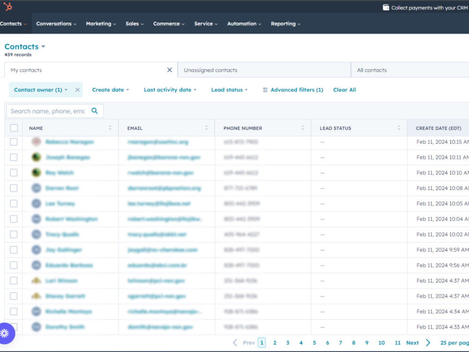Open the Create date filter dropdown
The image size is (469, 352).
pos(110,90)
